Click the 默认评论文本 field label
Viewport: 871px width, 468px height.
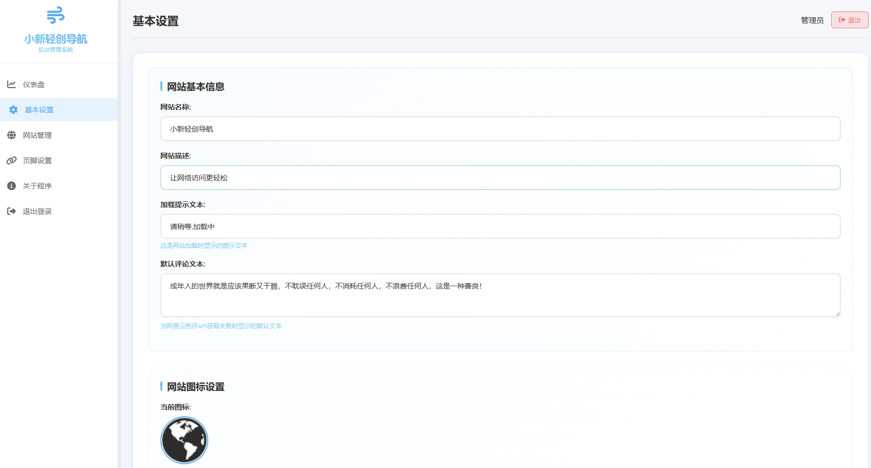[183, 264]
